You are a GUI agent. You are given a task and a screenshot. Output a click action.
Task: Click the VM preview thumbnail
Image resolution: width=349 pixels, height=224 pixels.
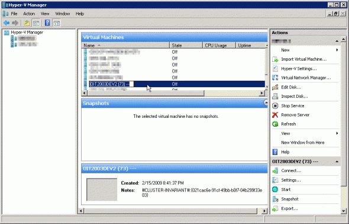click(102, 189)
